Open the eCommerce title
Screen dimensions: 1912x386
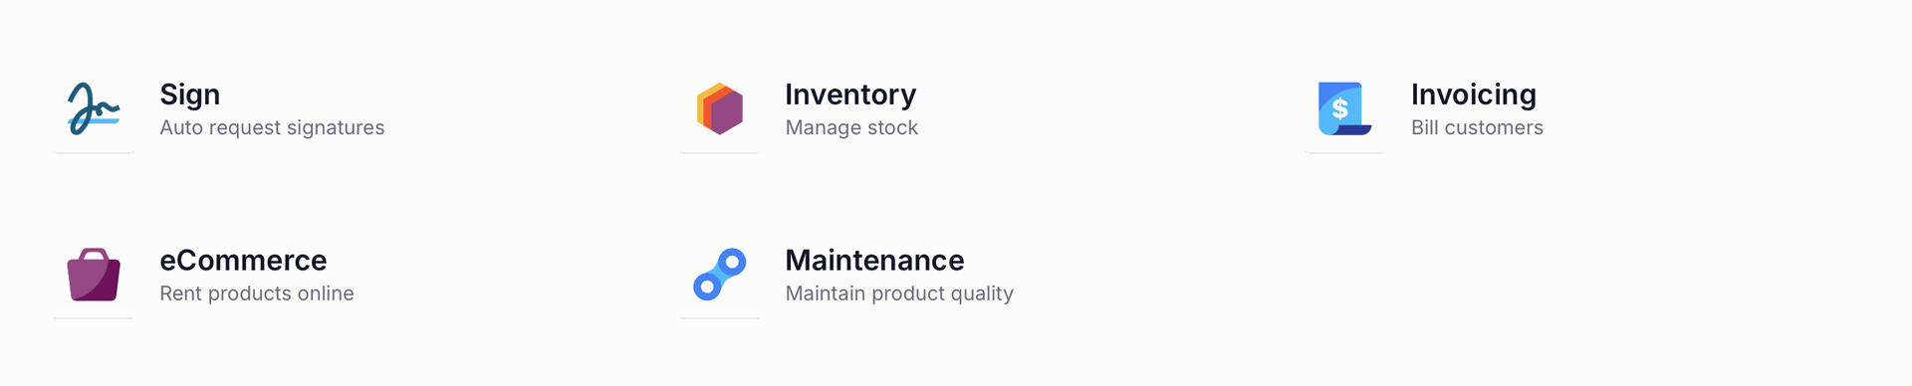point(243,261)
